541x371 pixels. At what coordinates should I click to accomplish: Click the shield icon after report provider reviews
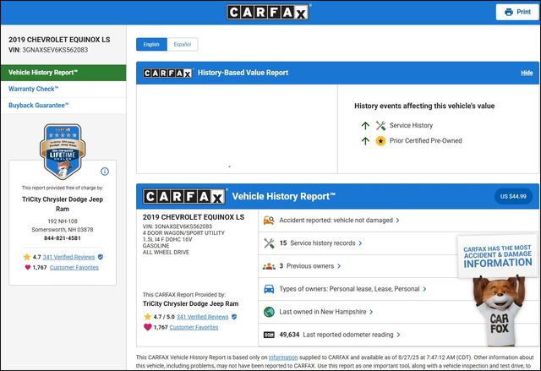click(x=234, y=317)
